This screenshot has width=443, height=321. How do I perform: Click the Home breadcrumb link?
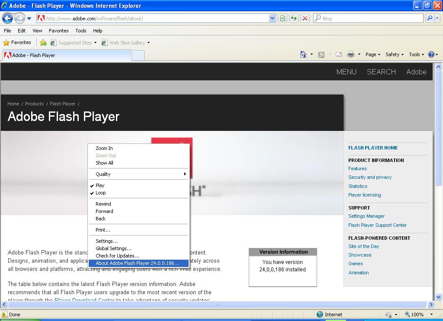click(13, 104)
